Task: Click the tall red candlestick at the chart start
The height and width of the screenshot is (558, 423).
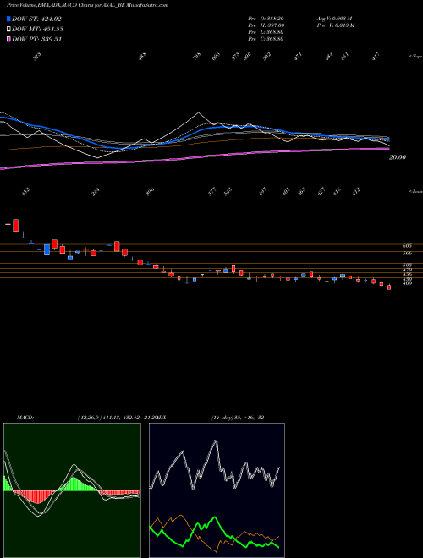Action: click(x=16, y=225)
